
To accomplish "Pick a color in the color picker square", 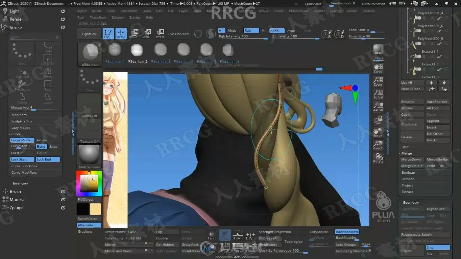I will (x=89, y=183).
